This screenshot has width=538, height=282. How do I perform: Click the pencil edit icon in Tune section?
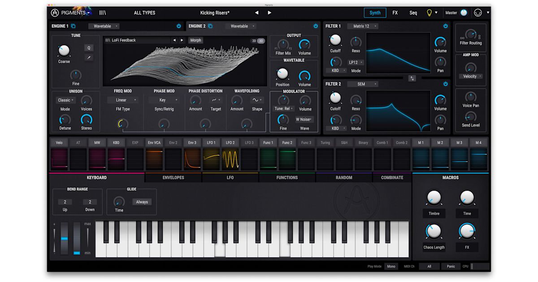(89, 57)
